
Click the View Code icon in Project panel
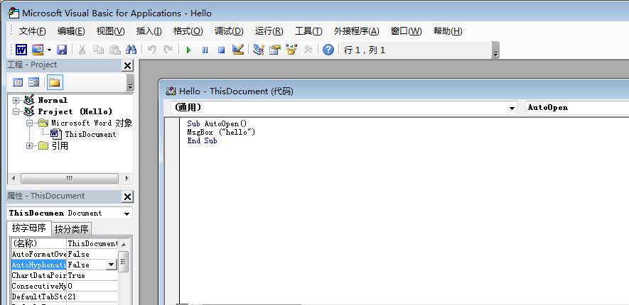pyautogui.click(x=18, y=82)
